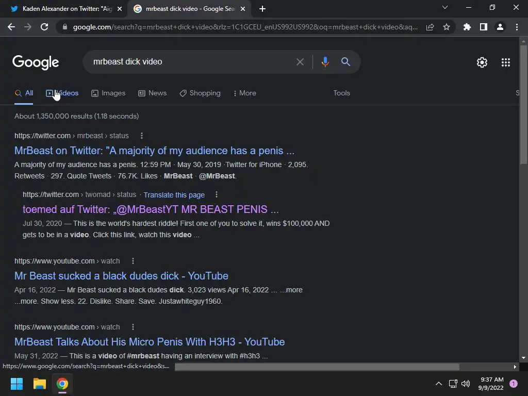Click the horizontal scrollbar thumb

coord(317,367)
